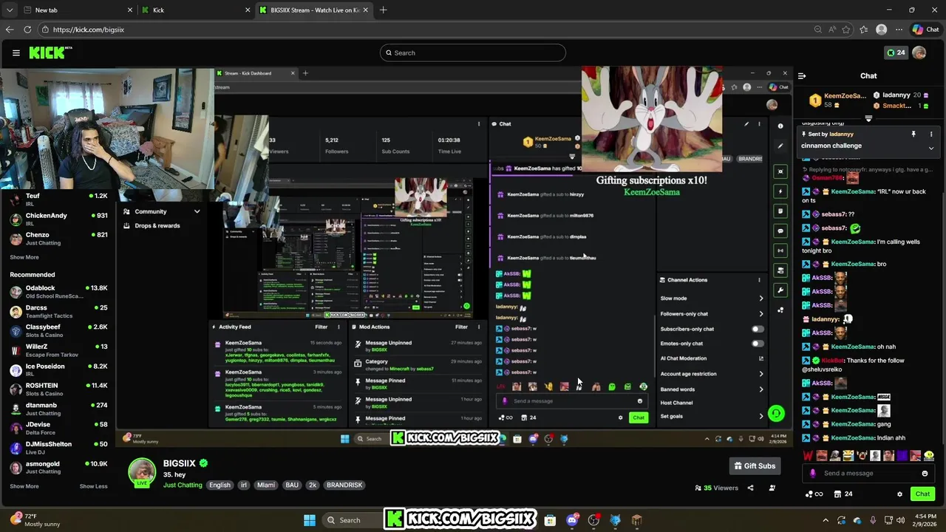
Task: Expand the cinnamon challenge pinned message
Action: 931,147
